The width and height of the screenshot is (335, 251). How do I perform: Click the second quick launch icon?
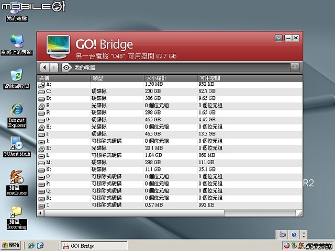tap(40, 245)
